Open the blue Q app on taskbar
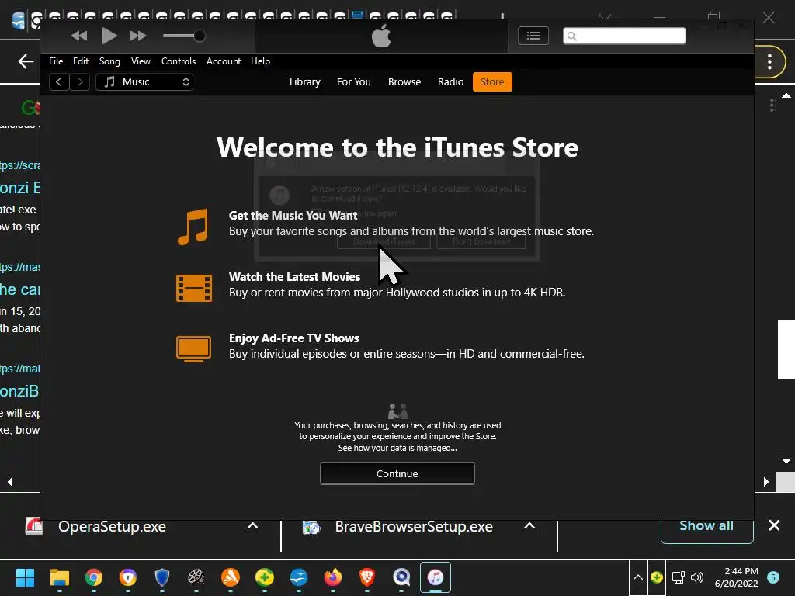Screen dimensions: 795x596 401,577
